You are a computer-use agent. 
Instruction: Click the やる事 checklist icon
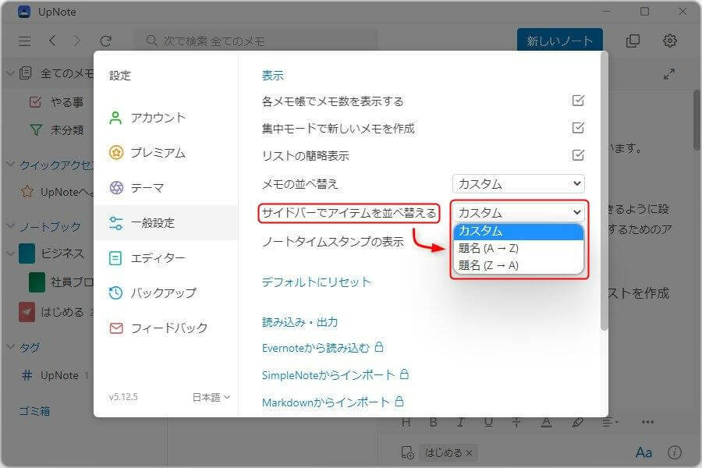(35, 102)
